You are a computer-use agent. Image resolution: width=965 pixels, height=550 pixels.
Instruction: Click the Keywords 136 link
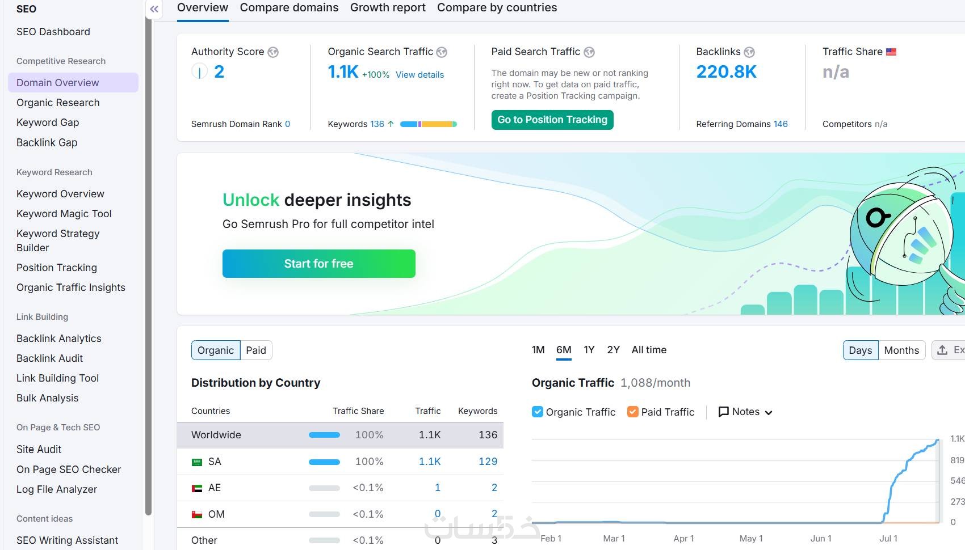click(377, 124)
